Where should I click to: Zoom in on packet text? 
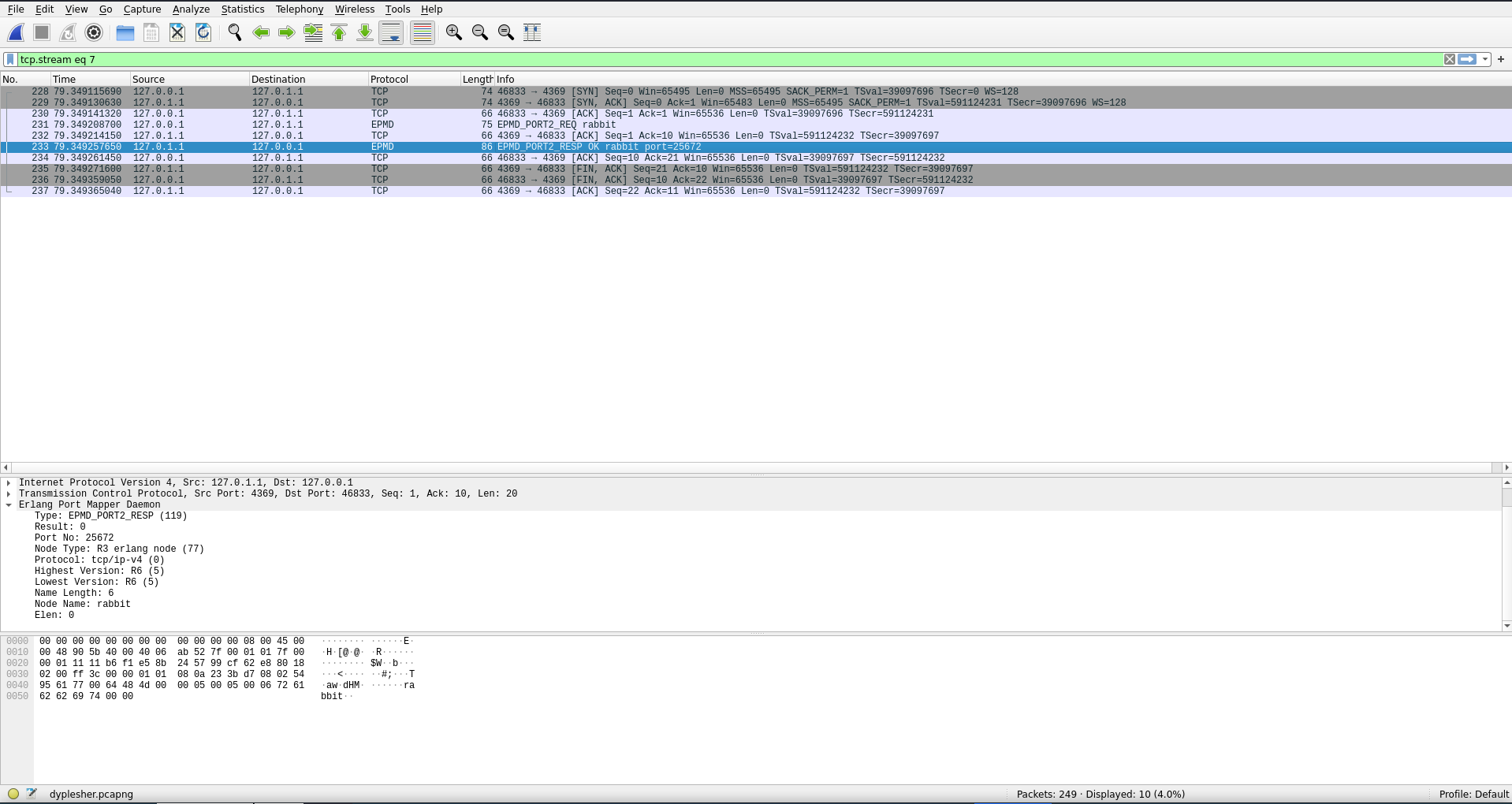point(453,32)
